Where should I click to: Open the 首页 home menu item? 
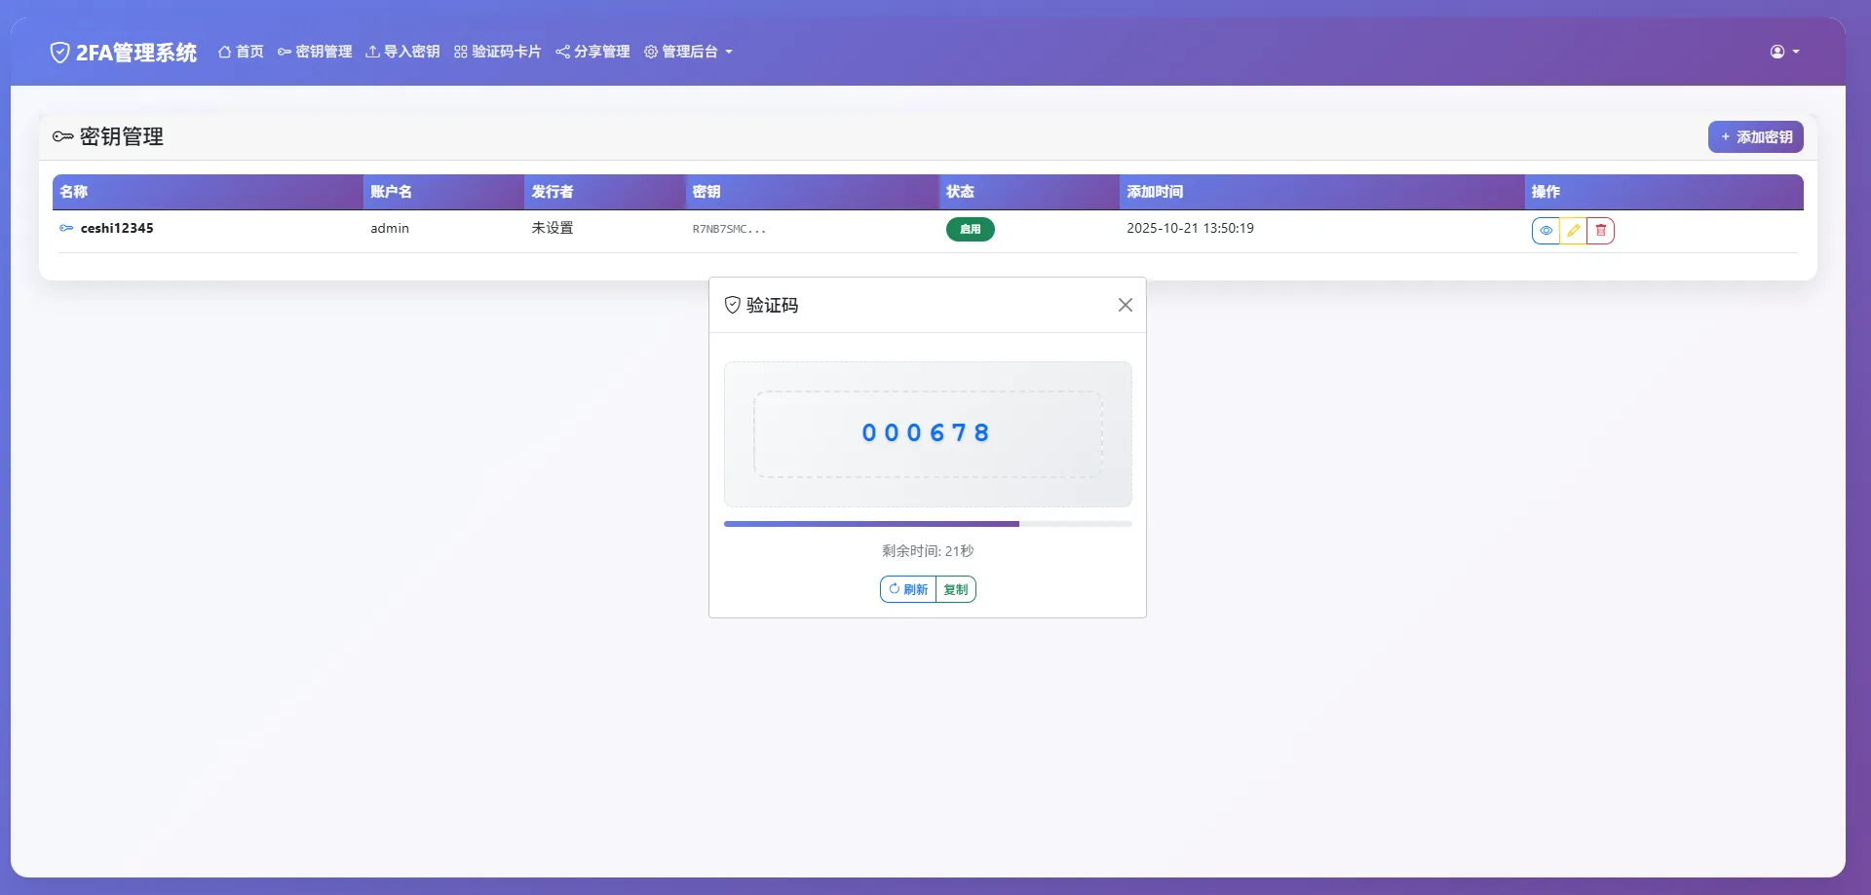coord(241,52)
